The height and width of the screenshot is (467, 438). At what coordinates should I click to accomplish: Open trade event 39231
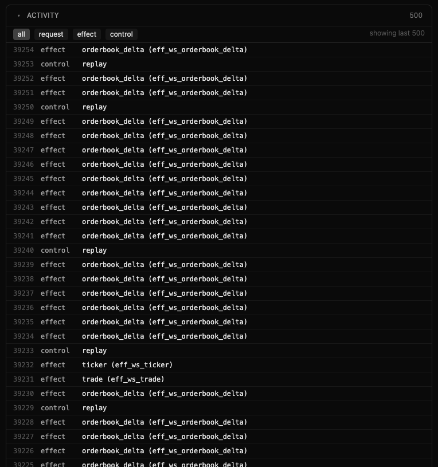coord(219,379)
